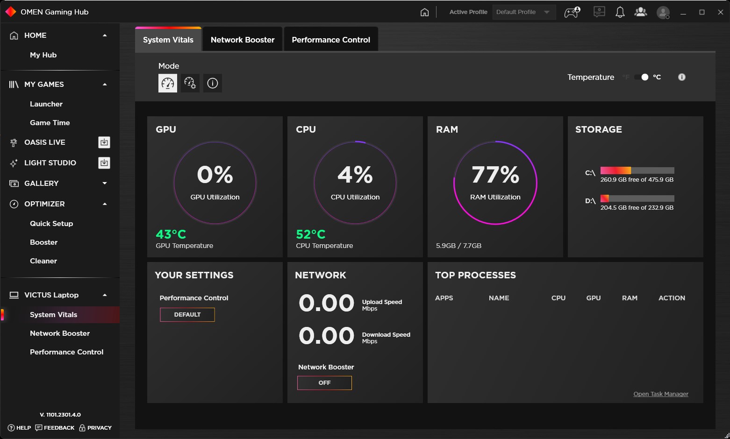Open My Hub in sidebar

pos(43,55)
